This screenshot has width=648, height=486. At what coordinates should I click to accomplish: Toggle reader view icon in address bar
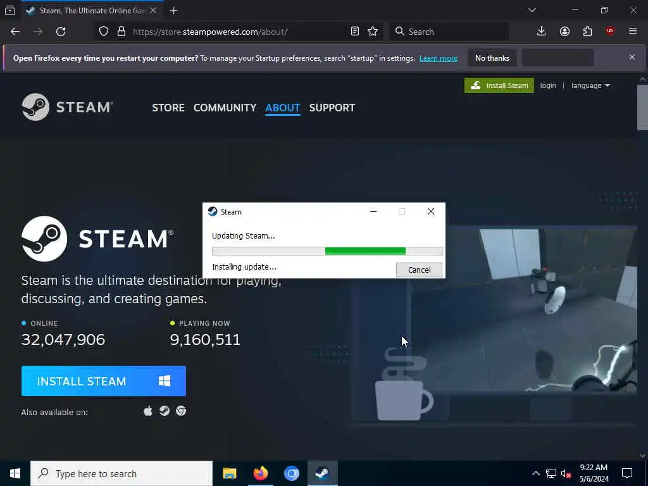click(354, 32)
